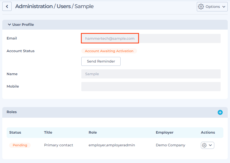Click the gear icon in Options

pyautogui.click(x=201, y=7)
